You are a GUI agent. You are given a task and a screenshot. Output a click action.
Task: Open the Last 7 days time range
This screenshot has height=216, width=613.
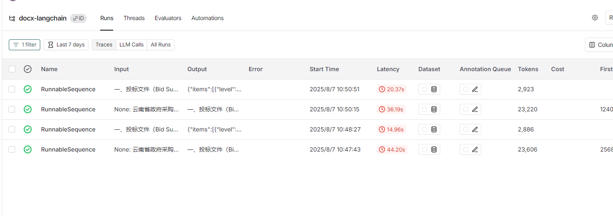(x=66, y=45)
